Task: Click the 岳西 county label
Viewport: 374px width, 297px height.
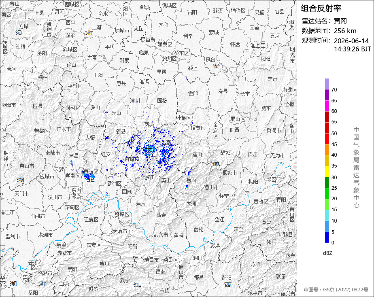Action: [x=191, y=180]
